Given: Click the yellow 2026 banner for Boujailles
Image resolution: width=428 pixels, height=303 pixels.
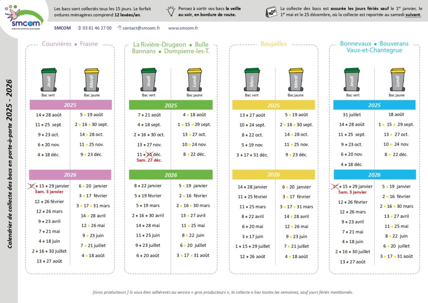Looking at the screenshot, I should point(273,175).
